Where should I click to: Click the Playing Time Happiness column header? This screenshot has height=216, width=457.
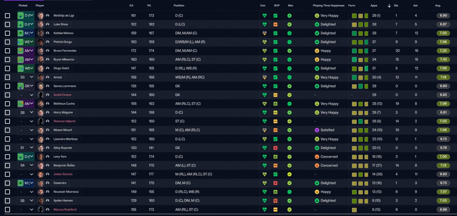pos(328,6)
